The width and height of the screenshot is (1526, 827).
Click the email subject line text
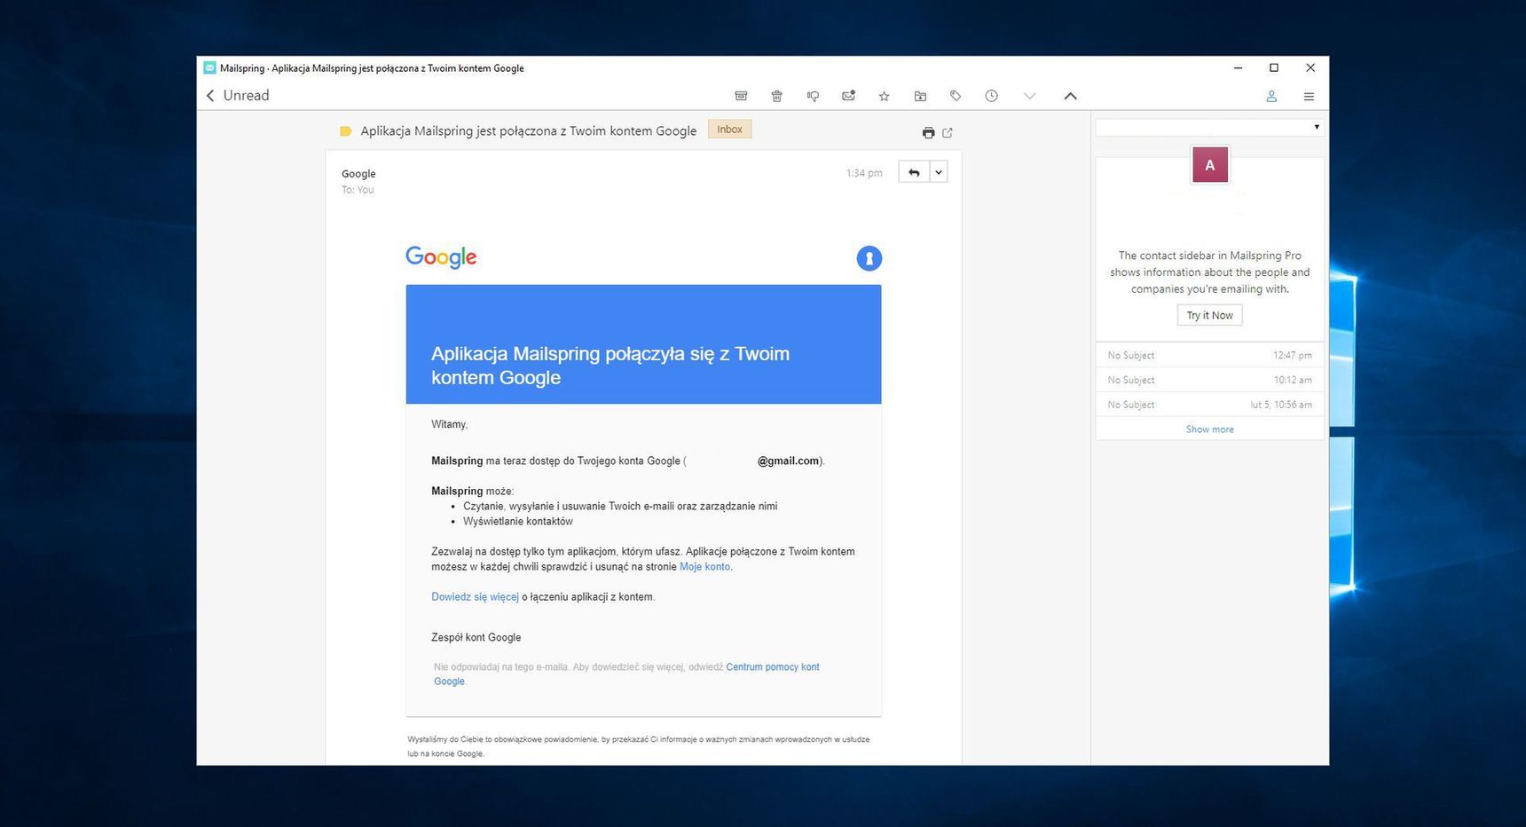[528, 131]
